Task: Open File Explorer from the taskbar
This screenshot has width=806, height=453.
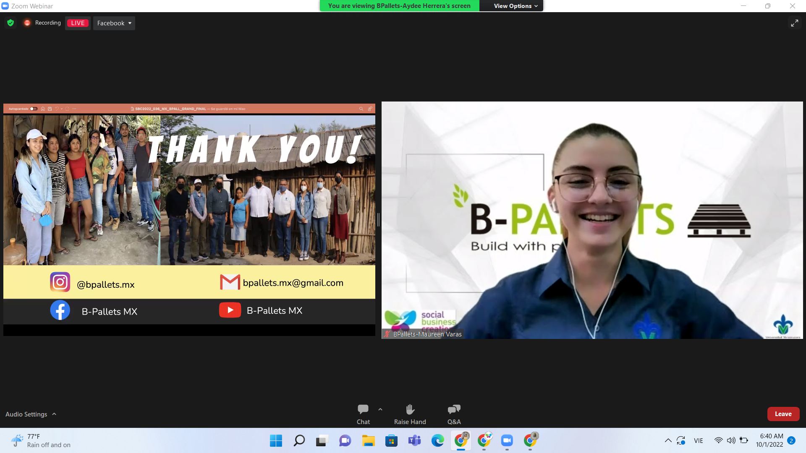Action: tap(368, 440)
